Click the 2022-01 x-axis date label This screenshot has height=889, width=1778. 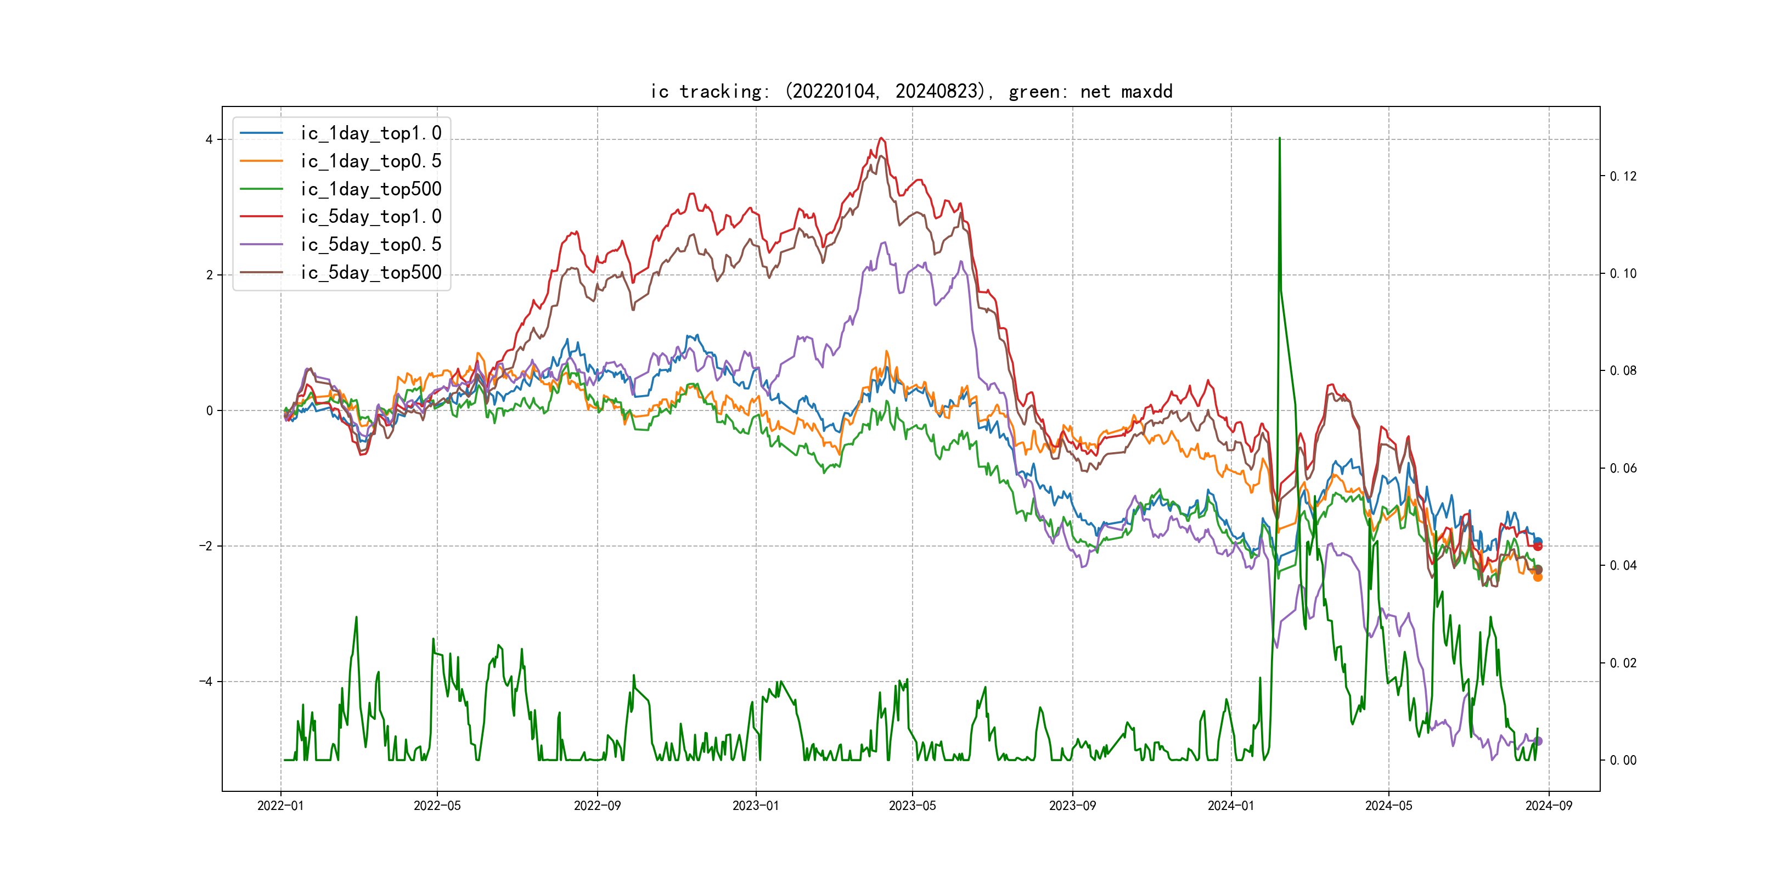coord(280,806)
